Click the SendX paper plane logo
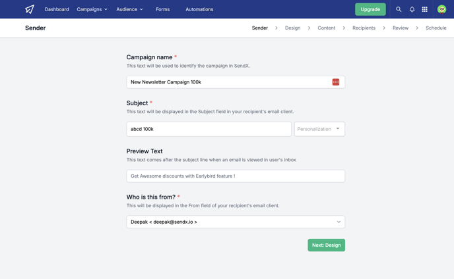Viewport: 454px width, 279px height. click(30, 9)
